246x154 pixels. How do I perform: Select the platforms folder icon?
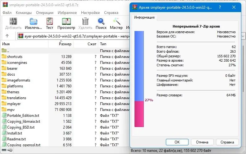pyautogui.click(x=4, y=86)
